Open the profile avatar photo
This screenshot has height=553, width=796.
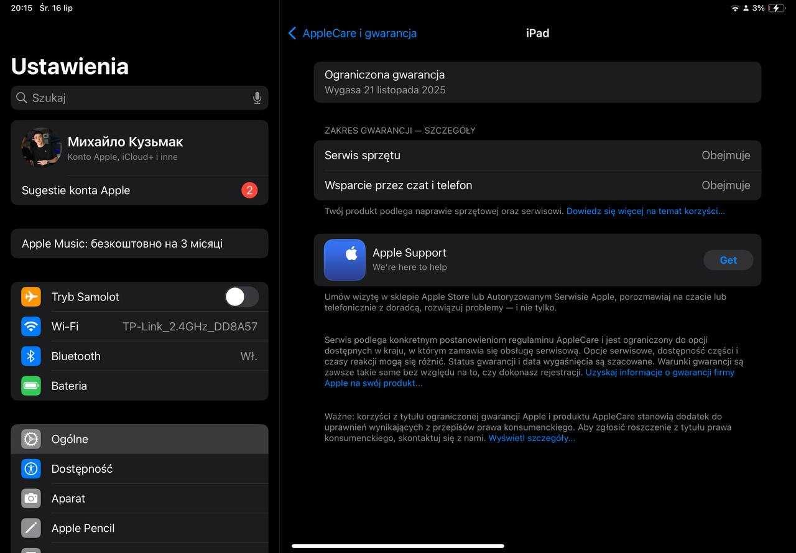(41, 147)
